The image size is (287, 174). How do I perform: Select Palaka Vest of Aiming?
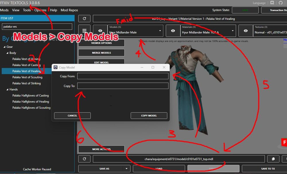[x=26, y=59]
